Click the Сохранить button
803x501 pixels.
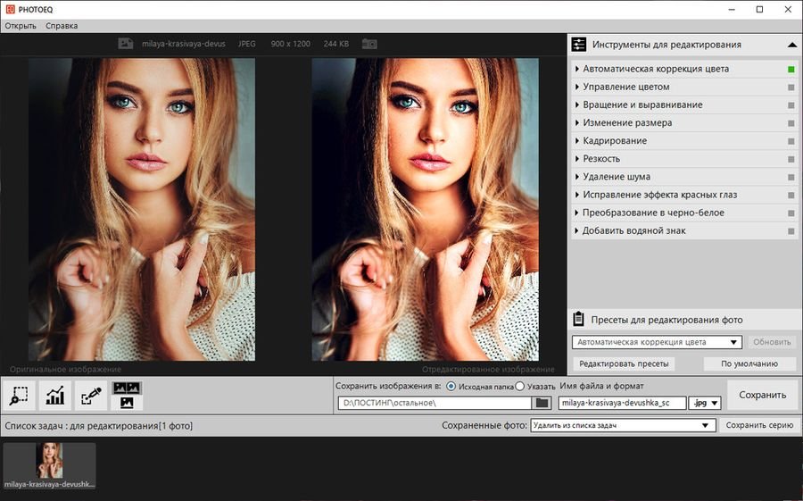[x=763, y=395]
